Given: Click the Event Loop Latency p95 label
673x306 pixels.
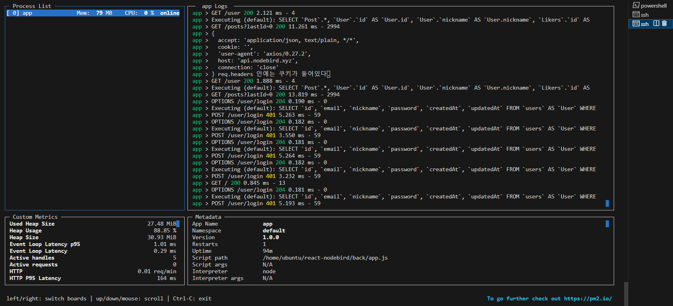Looking at the screenshot, I should point(45,244).
